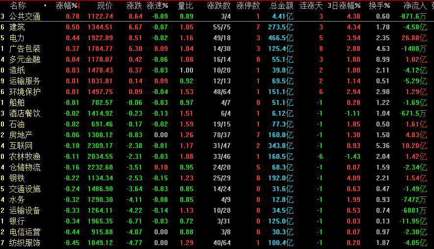Click the 名称 column header
This screenshot has width=434, height=249.
18,5
